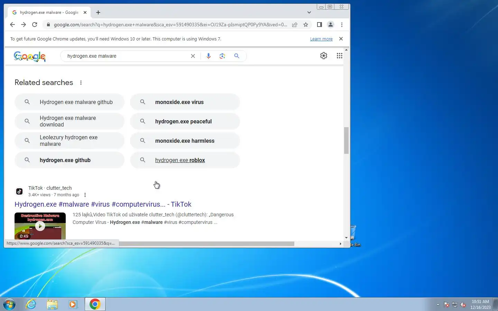The height and width of the screenshot is (311, 498).
Task: Select monoxide.exe virus suggestion
Action: [185, 102]
